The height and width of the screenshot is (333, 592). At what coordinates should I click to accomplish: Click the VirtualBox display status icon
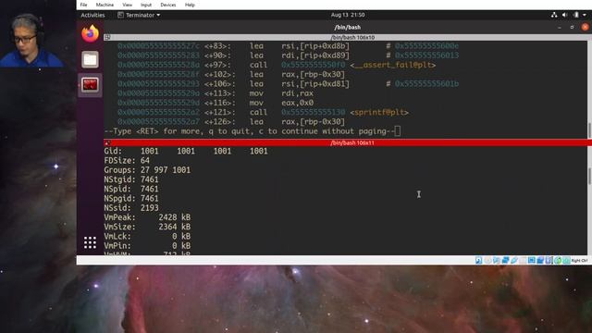(x=532, y=260)
